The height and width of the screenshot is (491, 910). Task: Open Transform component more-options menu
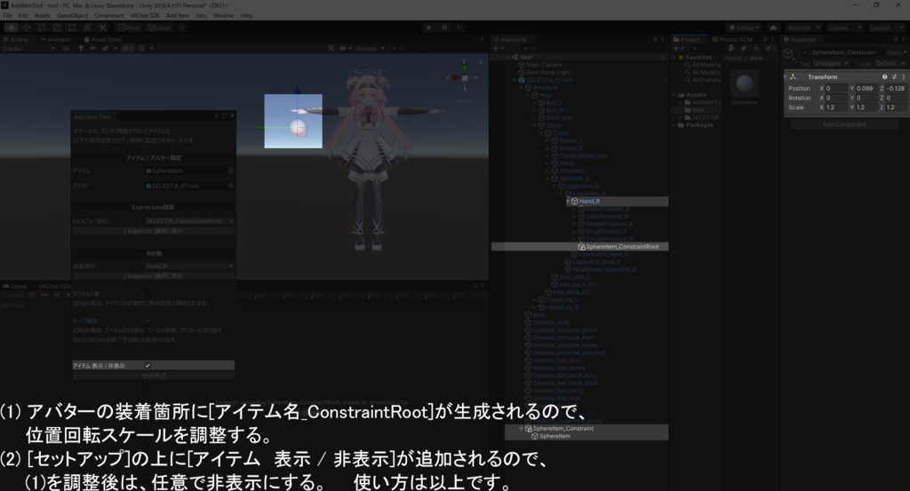pos(904,76)
